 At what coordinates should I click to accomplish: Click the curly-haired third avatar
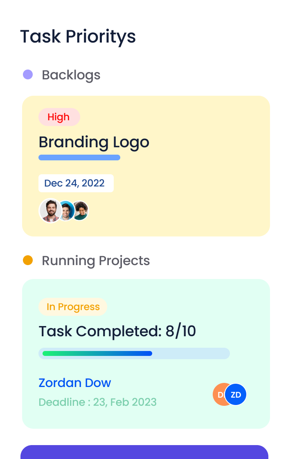click(81, 210)
